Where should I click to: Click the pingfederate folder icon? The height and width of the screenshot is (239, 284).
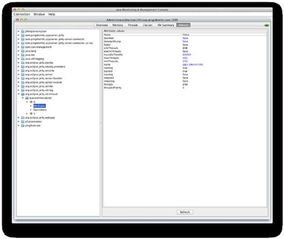pos(23,125)
